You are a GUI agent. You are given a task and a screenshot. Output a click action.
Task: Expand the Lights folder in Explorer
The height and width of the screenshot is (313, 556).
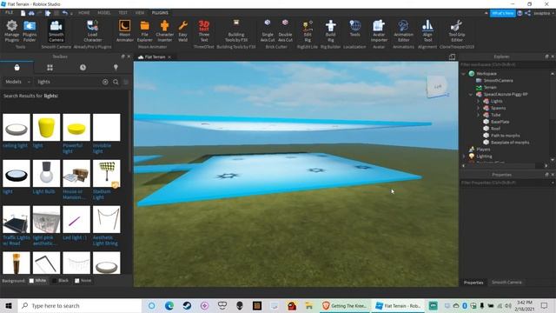coord(478,101)
